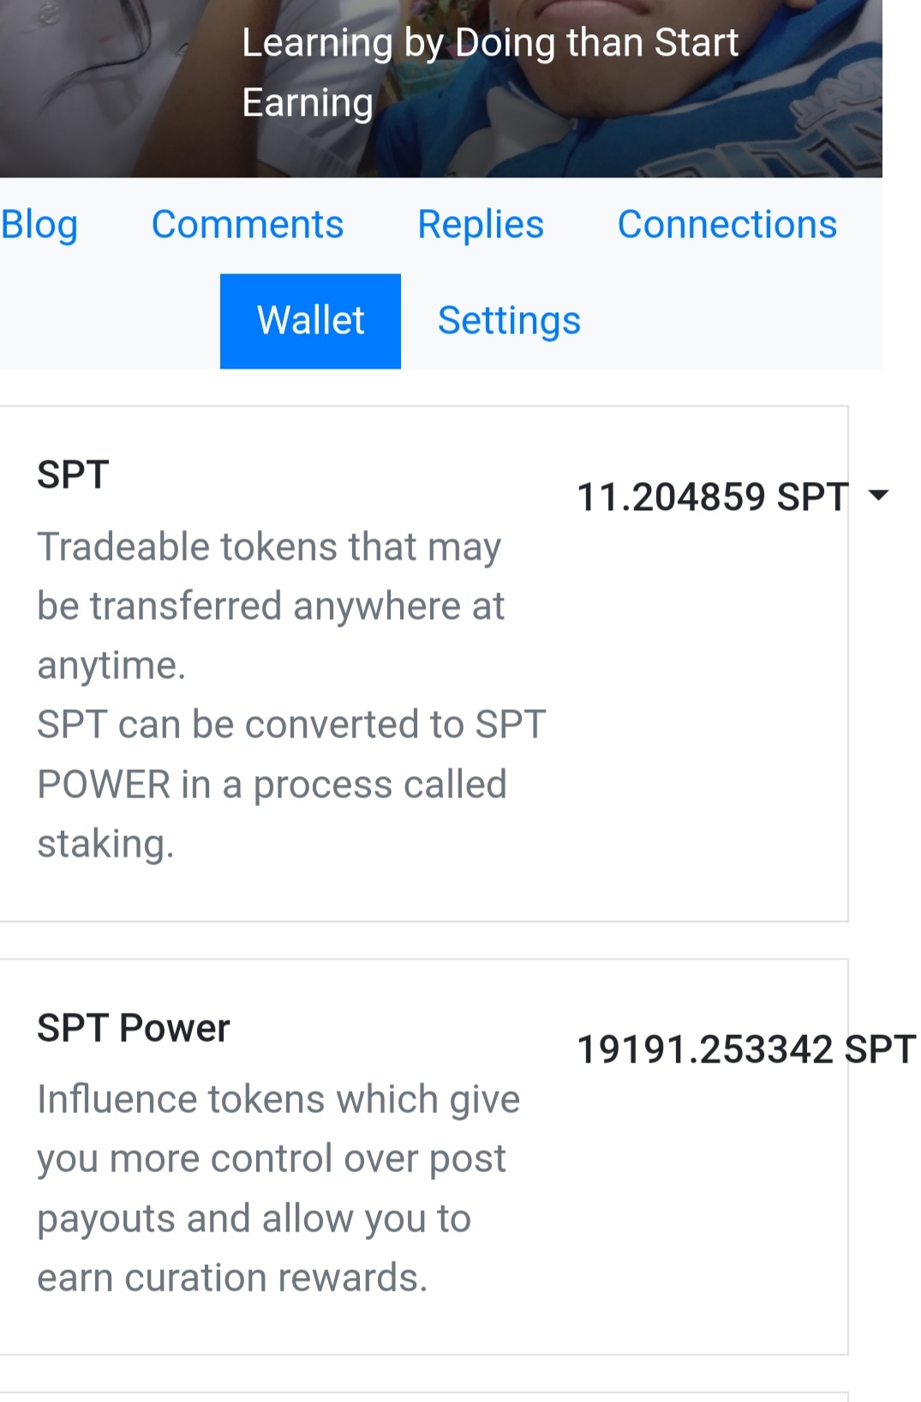
Task: Click 'payouts and allow you to' line
Action: 254,1218
